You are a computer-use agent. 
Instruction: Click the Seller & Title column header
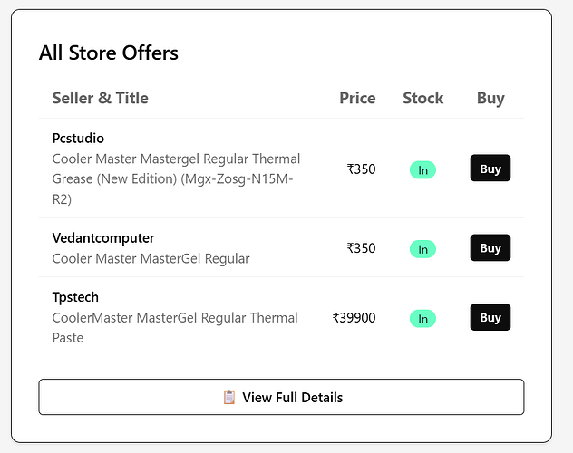100,98
